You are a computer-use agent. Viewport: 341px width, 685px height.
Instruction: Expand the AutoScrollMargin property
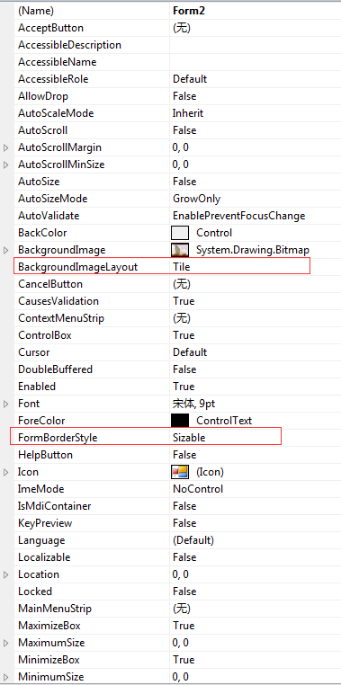pos(6,147)
